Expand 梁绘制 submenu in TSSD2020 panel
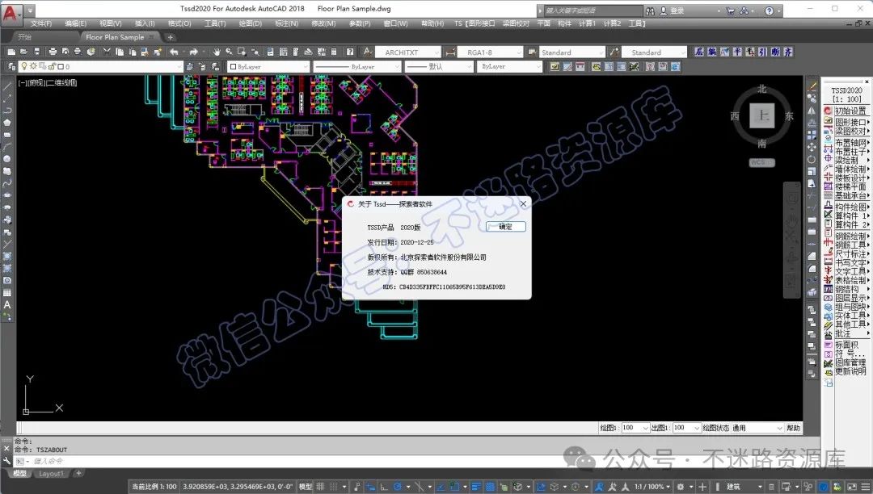Screen dimensions: 873x494 point(850,160)
